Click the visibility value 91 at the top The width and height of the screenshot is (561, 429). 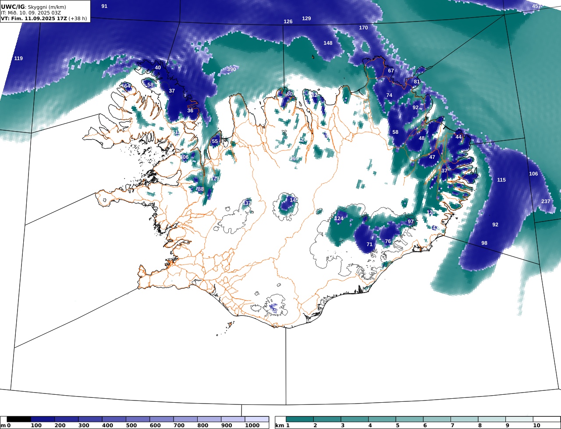104,6
